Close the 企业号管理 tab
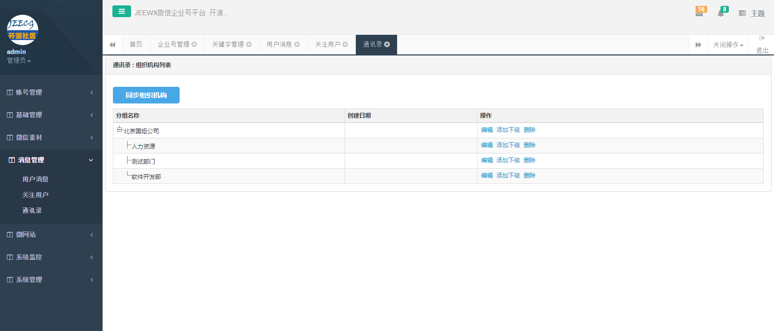Viewport: 774px width, 331px height. 194,44
